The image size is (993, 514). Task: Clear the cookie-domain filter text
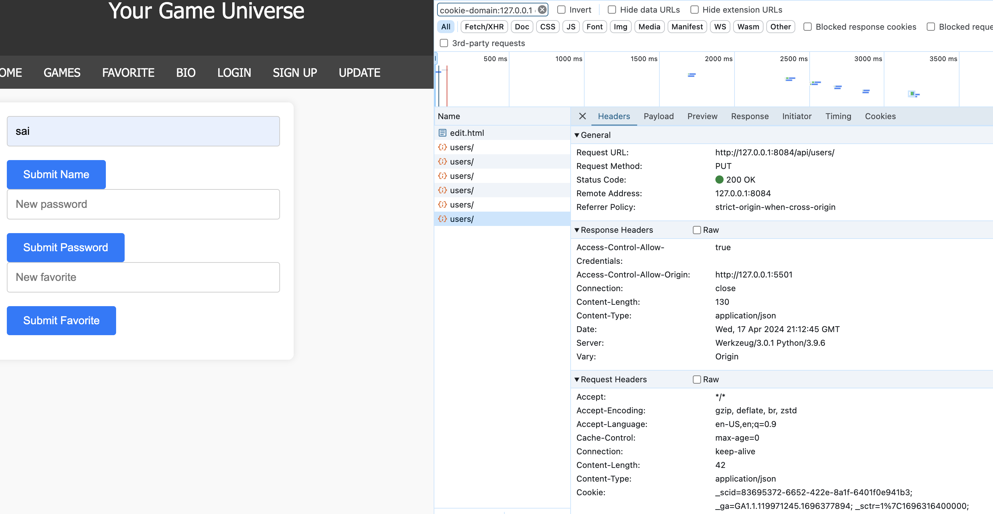pyautogui.click(x=542, y=10)
